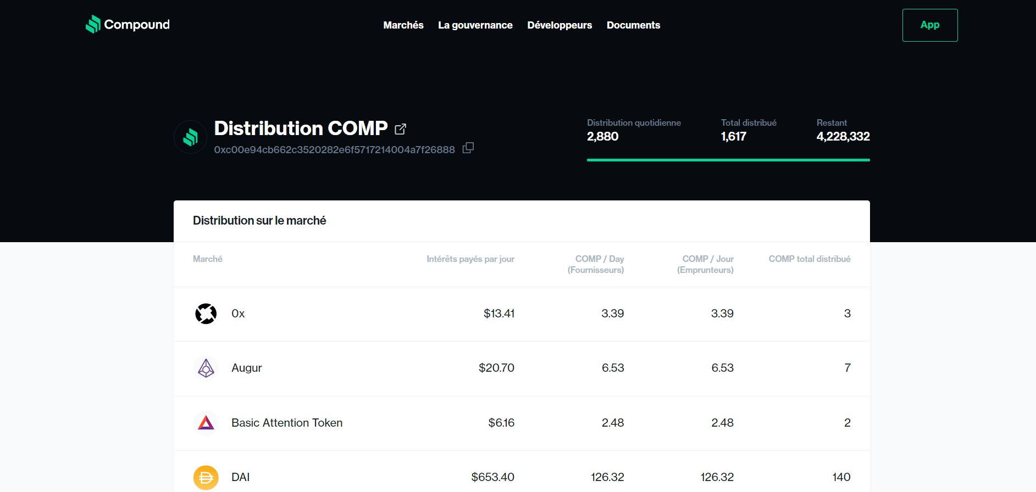The image size is (1036, 492).
Task: Click the COMP token icon beside the title
Action: pyautogui.click(x=190, y=137)
